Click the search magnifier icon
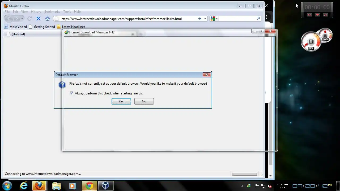This screenshot has height=191, width=340. pos(258,19)
